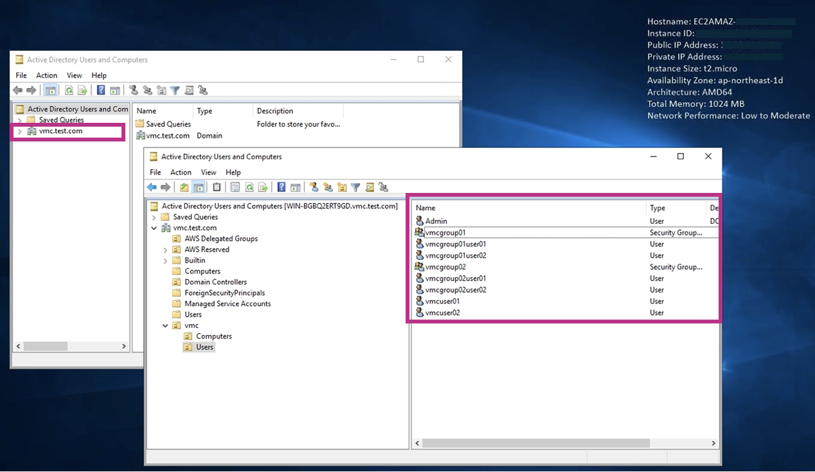Select vmcgroup02user01 user row
Viewport: 815px width, 472px height.
tap(566, 278)
